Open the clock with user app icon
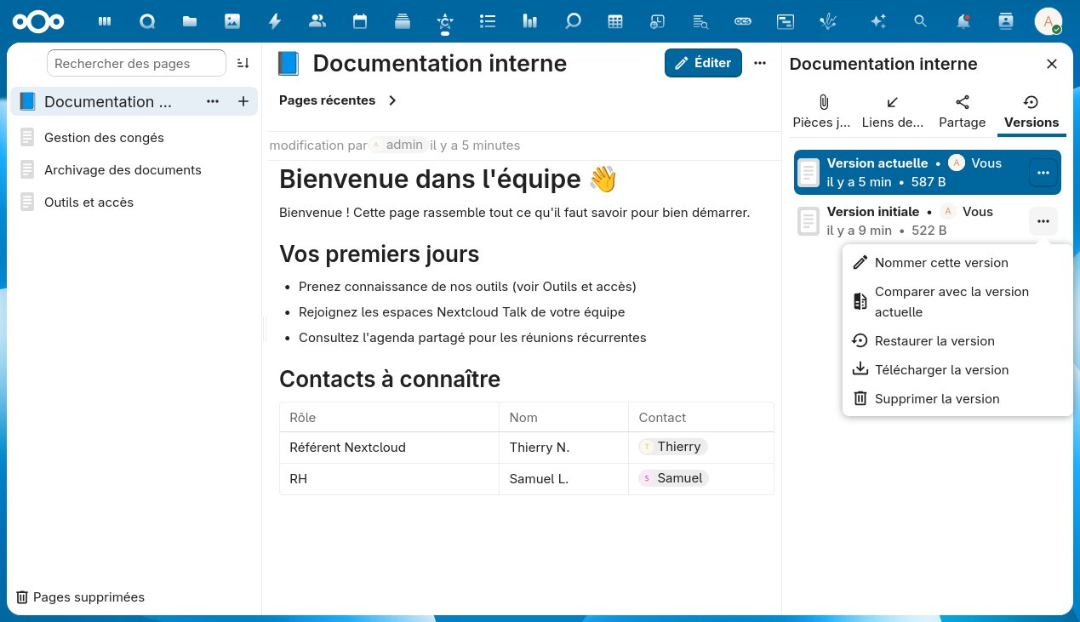 coord(658,21)
